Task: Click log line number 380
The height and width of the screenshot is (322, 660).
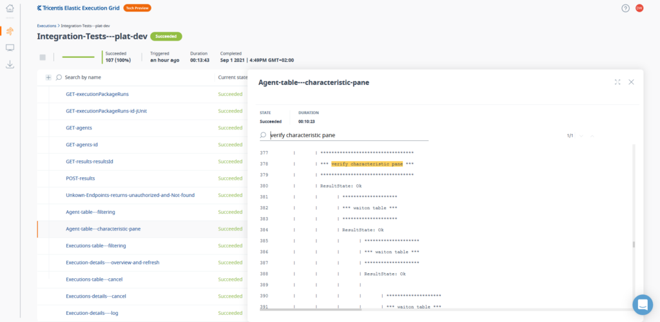Action: (x=264, y=186)
